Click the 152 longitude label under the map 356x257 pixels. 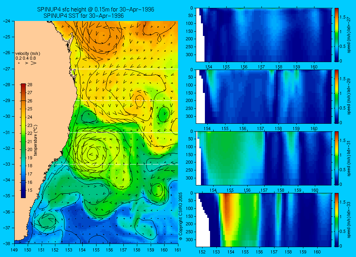point(55,250)
